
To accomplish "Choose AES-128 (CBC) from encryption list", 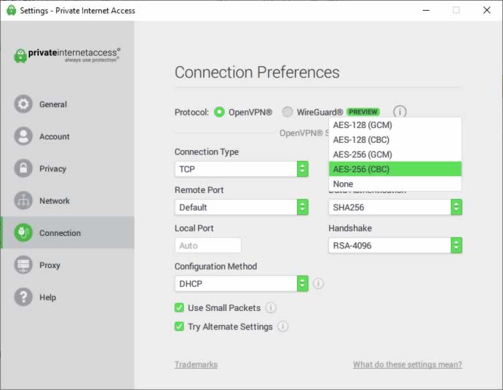I will click(x=395, y=140).
